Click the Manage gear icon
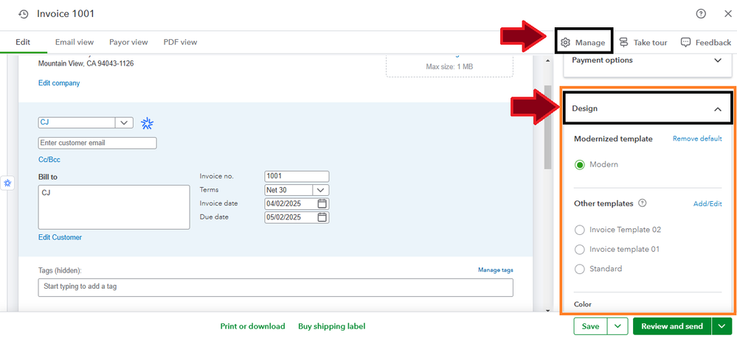 [565, 42]
